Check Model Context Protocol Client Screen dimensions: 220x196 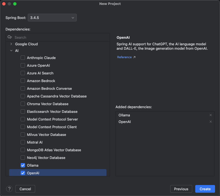23,127
